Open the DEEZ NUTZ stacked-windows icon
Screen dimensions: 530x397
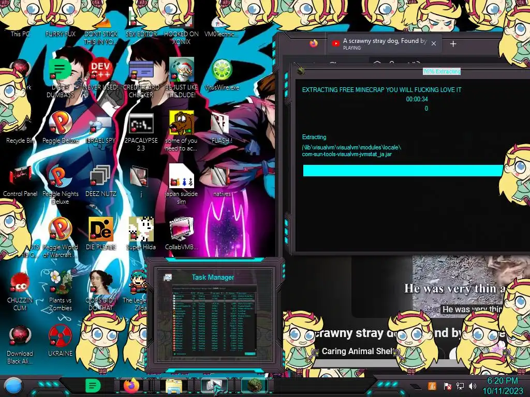point(100,181)
